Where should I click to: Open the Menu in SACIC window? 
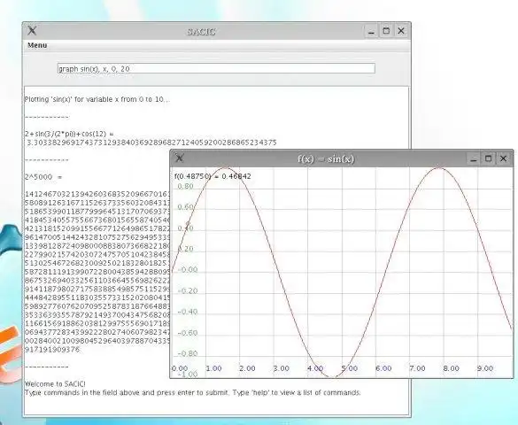(37, 45)
